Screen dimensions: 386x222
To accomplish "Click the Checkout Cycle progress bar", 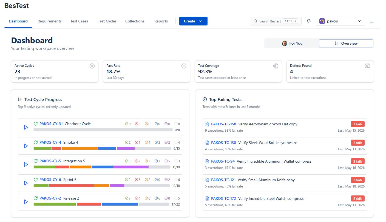I will pyautogui.click(x=103, y=130).
